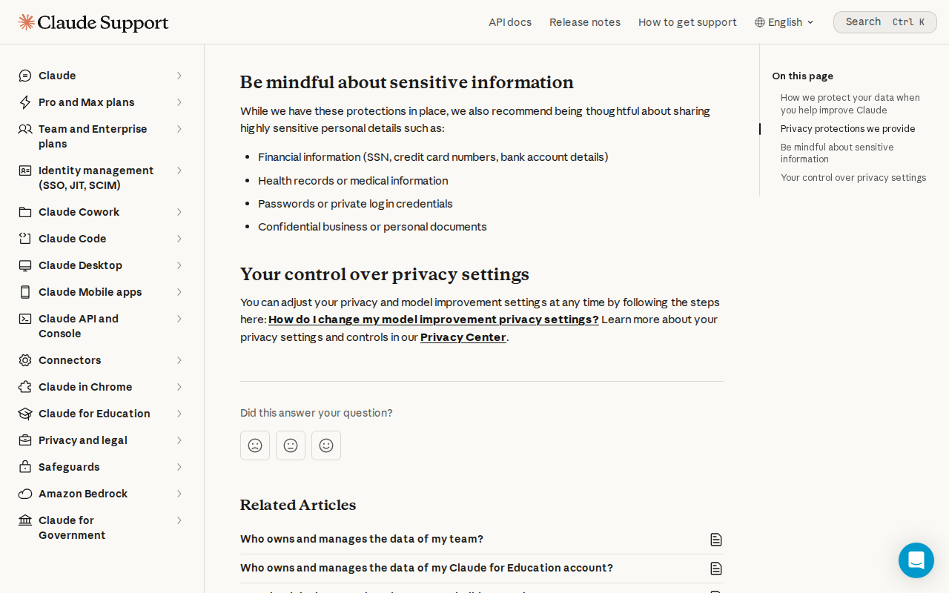Jump to How we protect your data section
Screen dimensions: 949x593
(850, 104)
